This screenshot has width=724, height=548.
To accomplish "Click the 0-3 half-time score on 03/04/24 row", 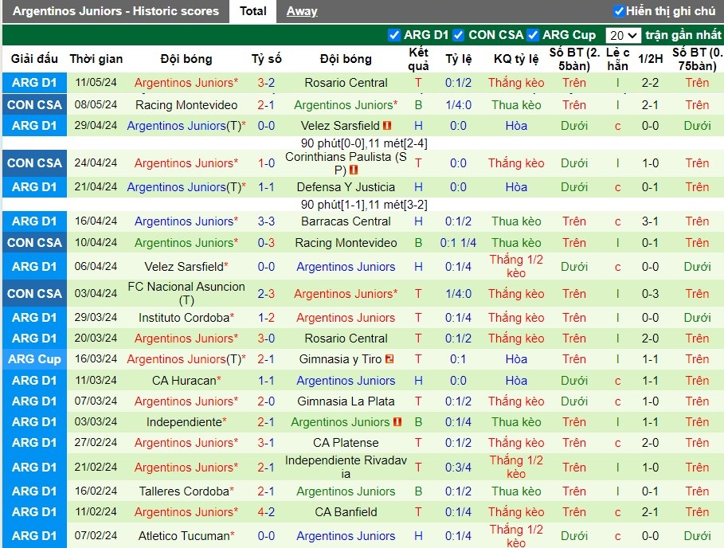I will click(x=650, y=293).
